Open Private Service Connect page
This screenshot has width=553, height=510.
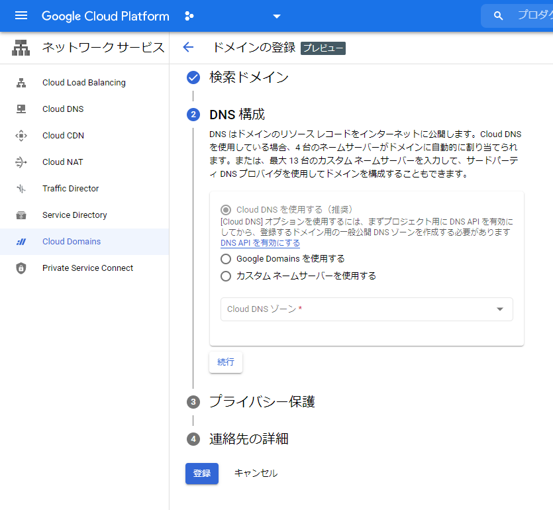point(87,268)
